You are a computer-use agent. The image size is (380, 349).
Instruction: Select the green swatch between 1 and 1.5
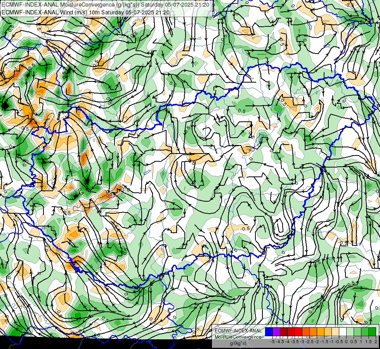coord(365,332)
